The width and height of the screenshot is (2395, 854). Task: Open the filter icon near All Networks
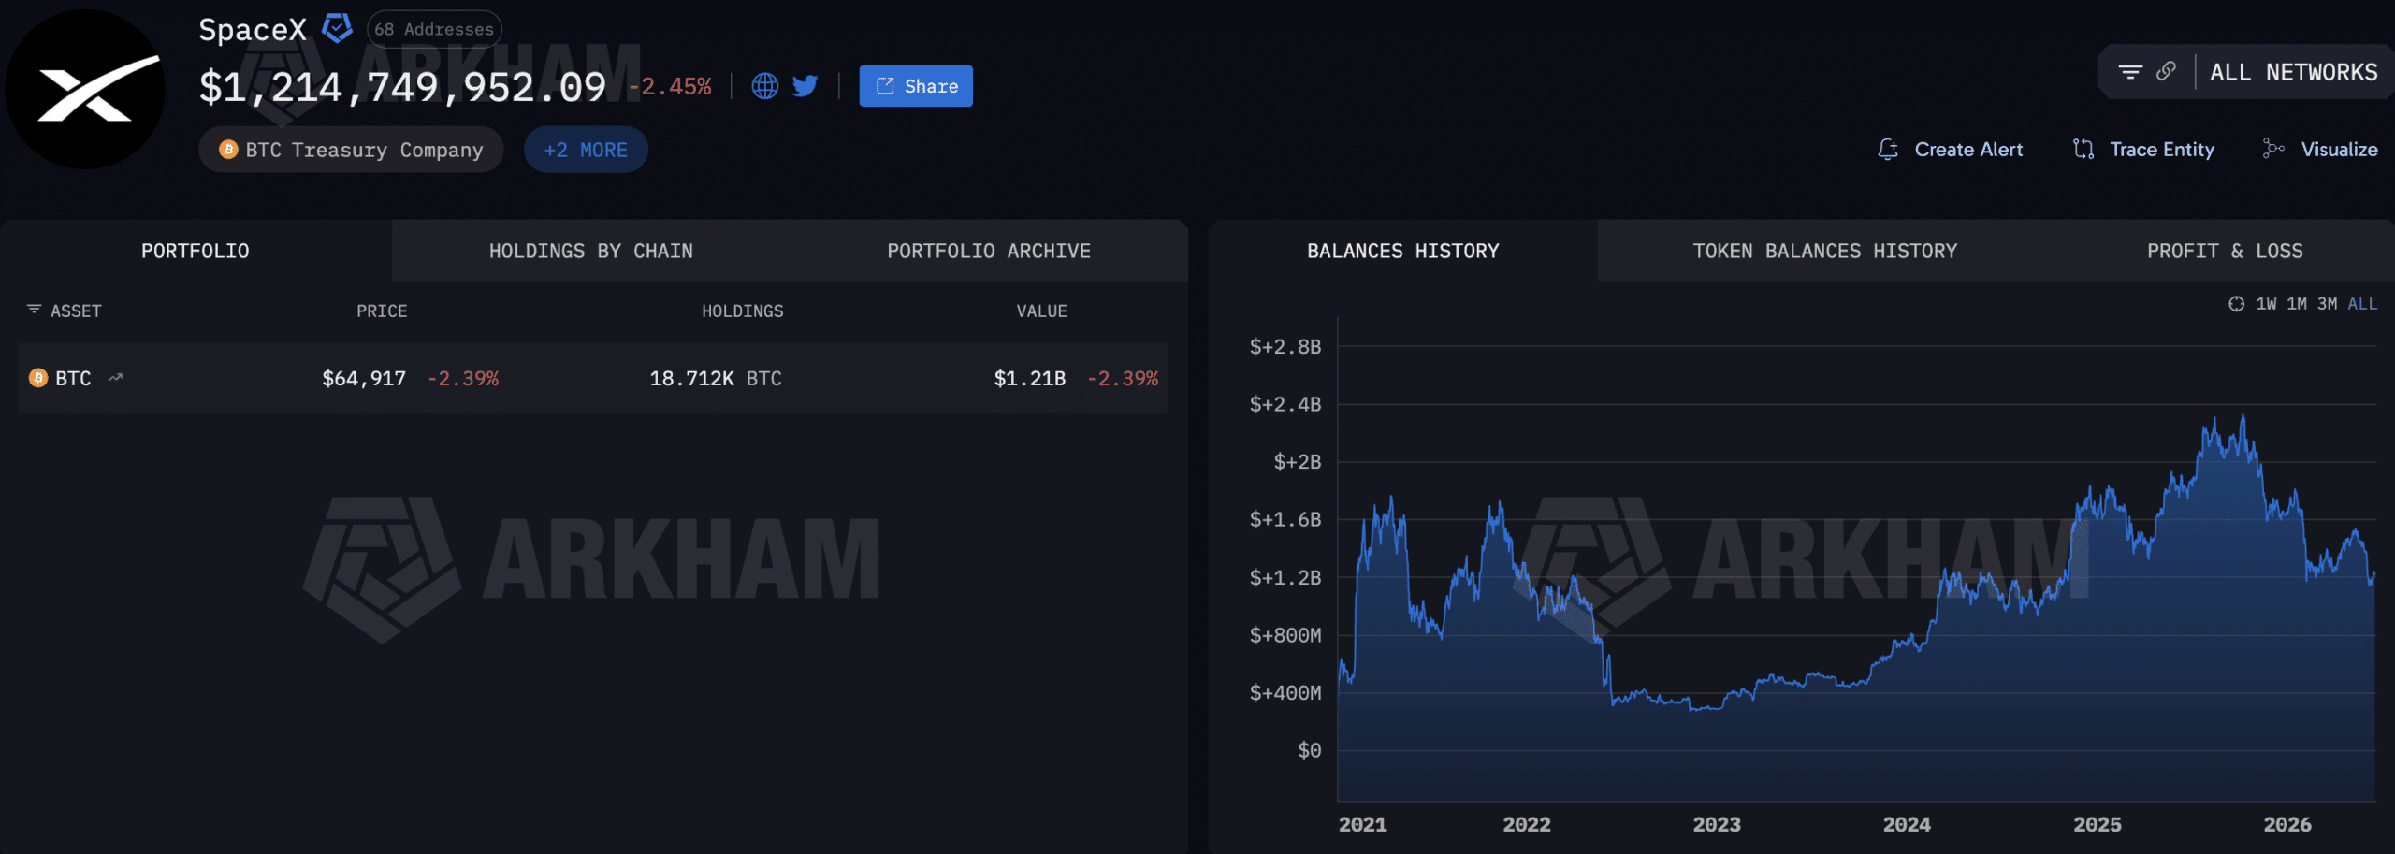2130,72
